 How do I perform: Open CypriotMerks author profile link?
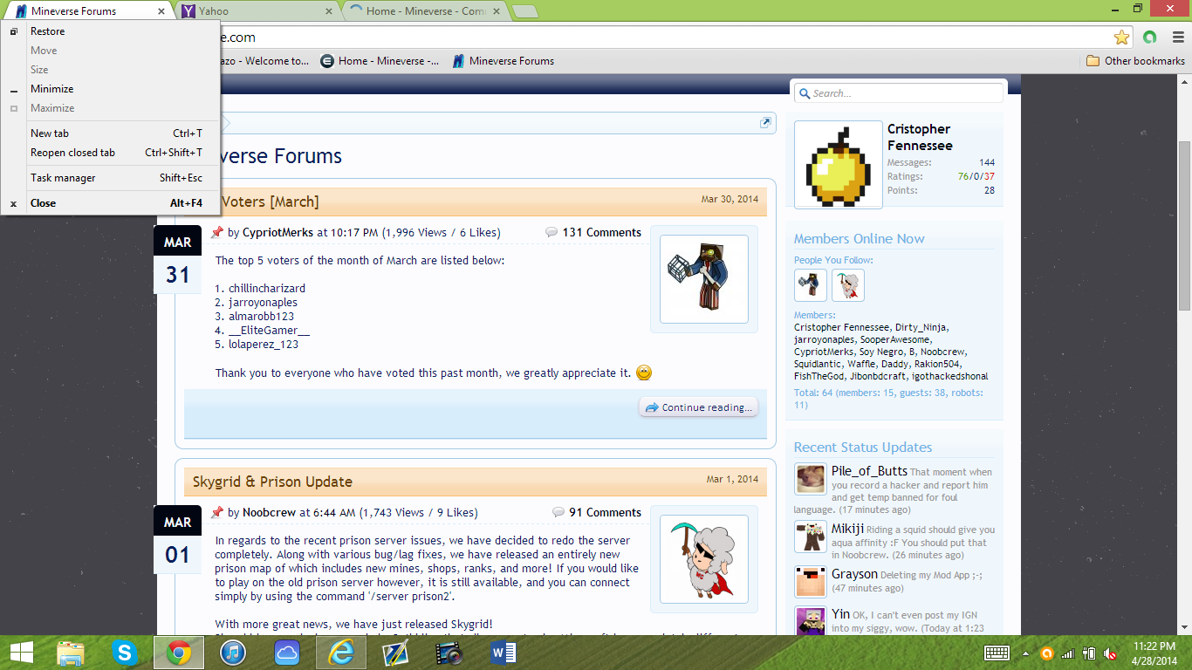(x=277, y=232)
